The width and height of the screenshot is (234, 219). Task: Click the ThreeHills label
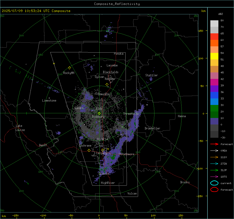[x=131, y=114]
